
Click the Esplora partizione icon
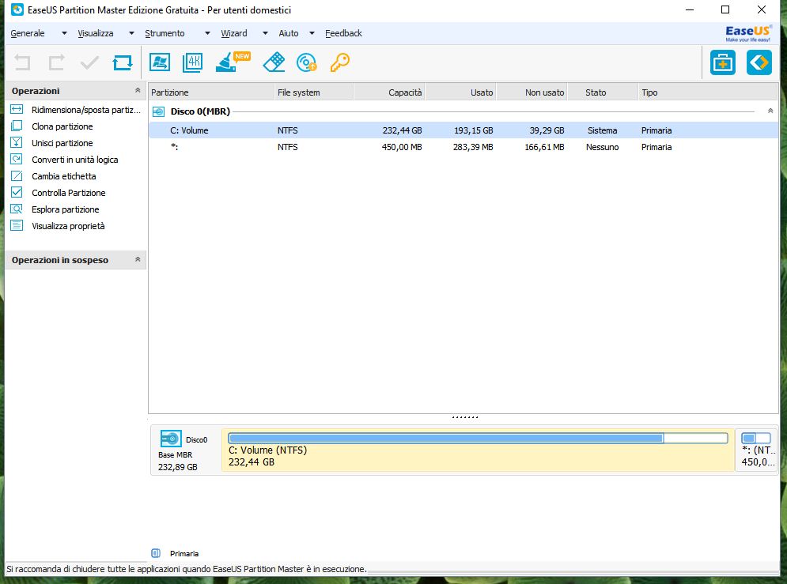click(17, 209)
